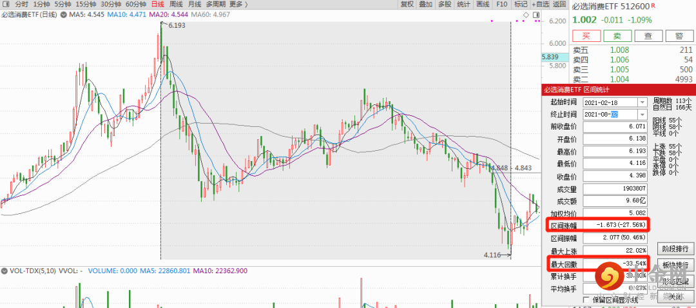The image size is (696, 308).
Task: Select the 30分钟 period tab
Action: [111, 4]
